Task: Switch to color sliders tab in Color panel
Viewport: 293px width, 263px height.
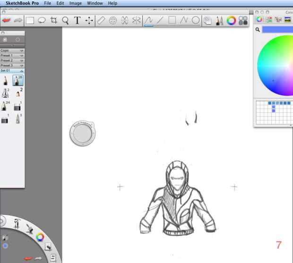Action: coord(269,19)
